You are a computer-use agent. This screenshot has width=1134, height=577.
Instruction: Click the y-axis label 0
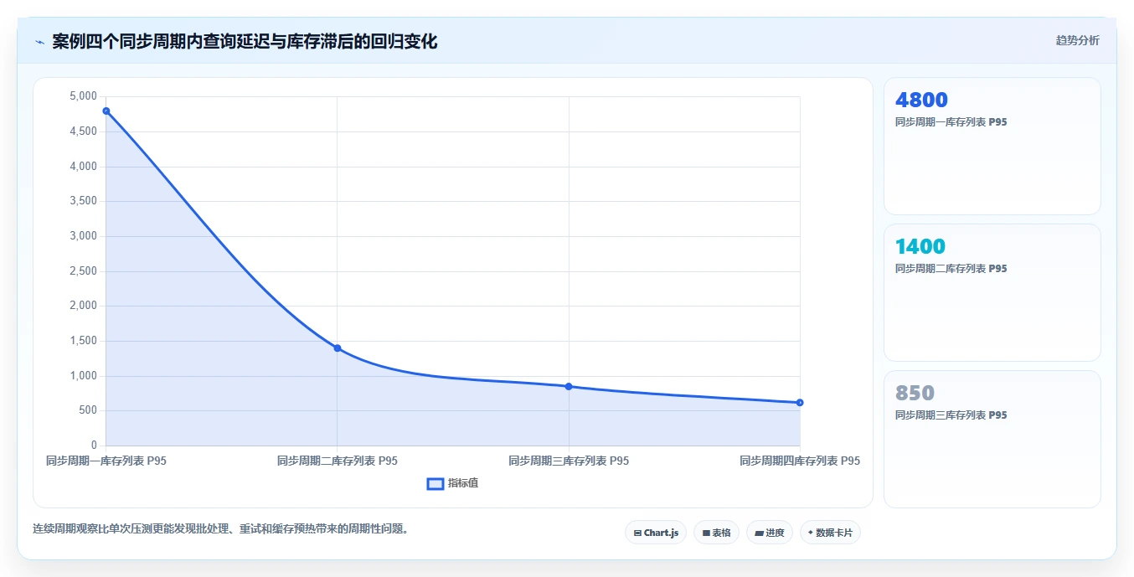tap(94, 446)
